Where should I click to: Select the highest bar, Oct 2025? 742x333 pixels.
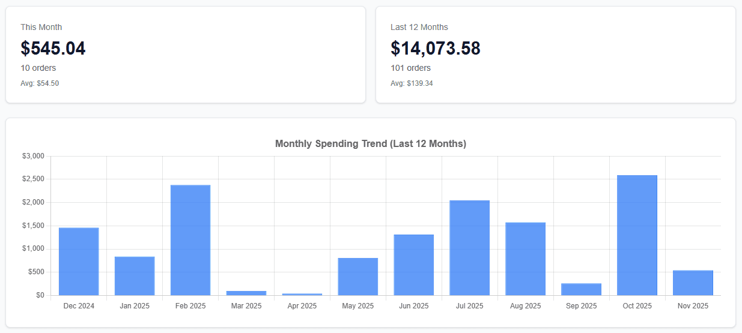pos(637,235)
